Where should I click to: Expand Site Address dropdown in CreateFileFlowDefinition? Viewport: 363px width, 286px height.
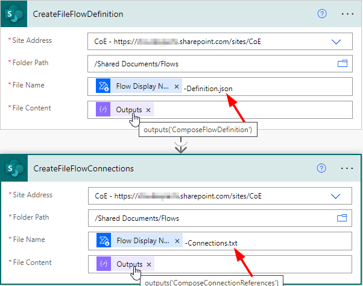click(336, 42)
